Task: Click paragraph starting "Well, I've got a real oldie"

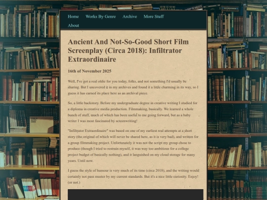Action: 133,87
